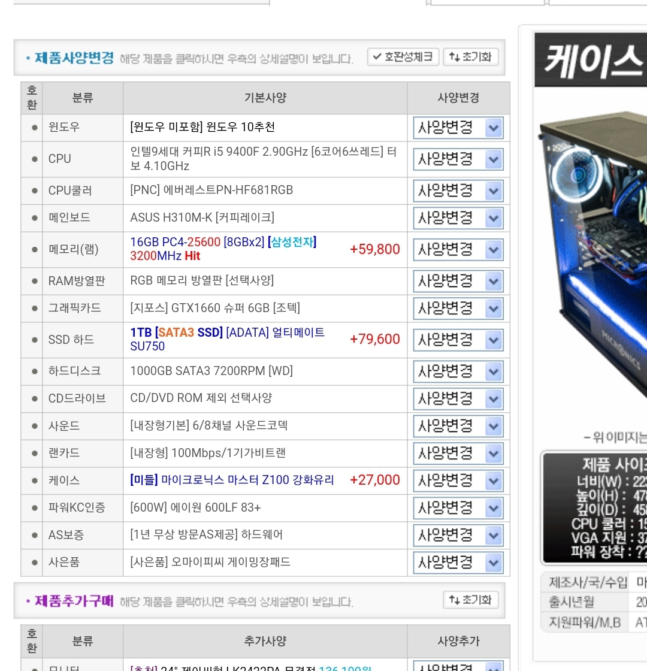Click the 인텔9세대 i5 9400F CPU spec
The height and width of the screenshot is (671, 647).
(x=263, y=159)
